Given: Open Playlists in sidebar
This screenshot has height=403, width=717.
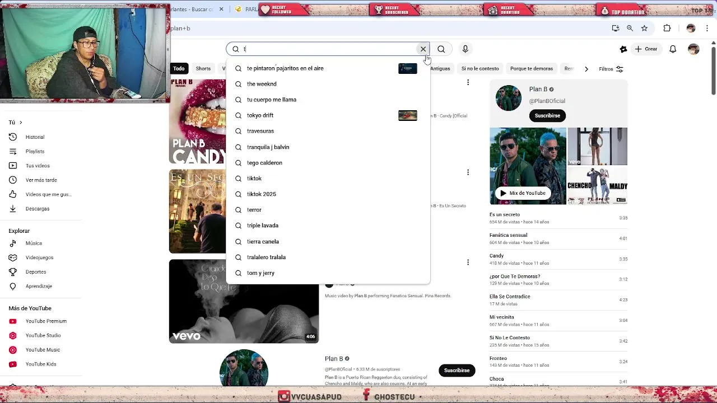Looking at the screenshot, I should point(35,152).
